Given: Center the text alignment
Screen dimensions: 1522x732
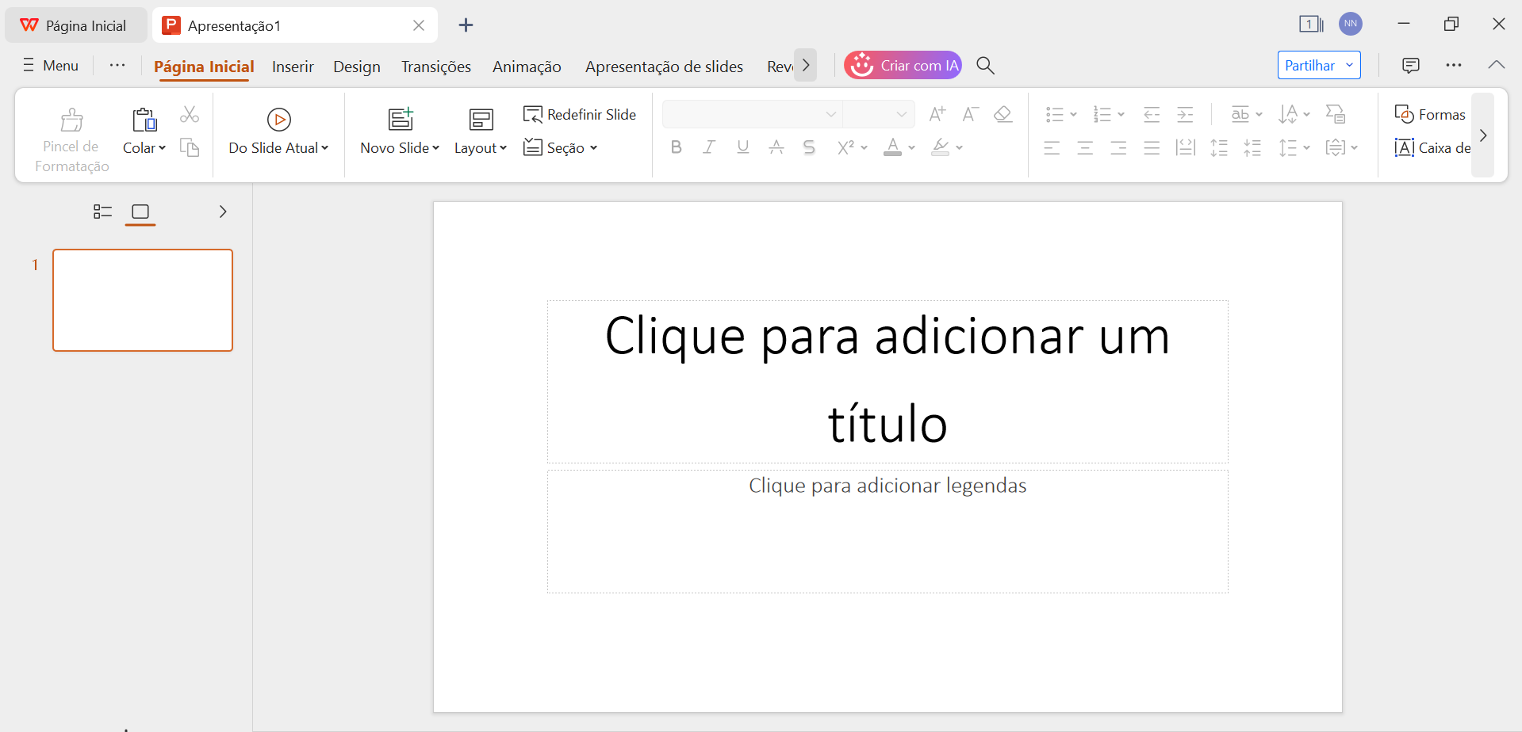Looking at the screenshot, I should point(1085,147).
